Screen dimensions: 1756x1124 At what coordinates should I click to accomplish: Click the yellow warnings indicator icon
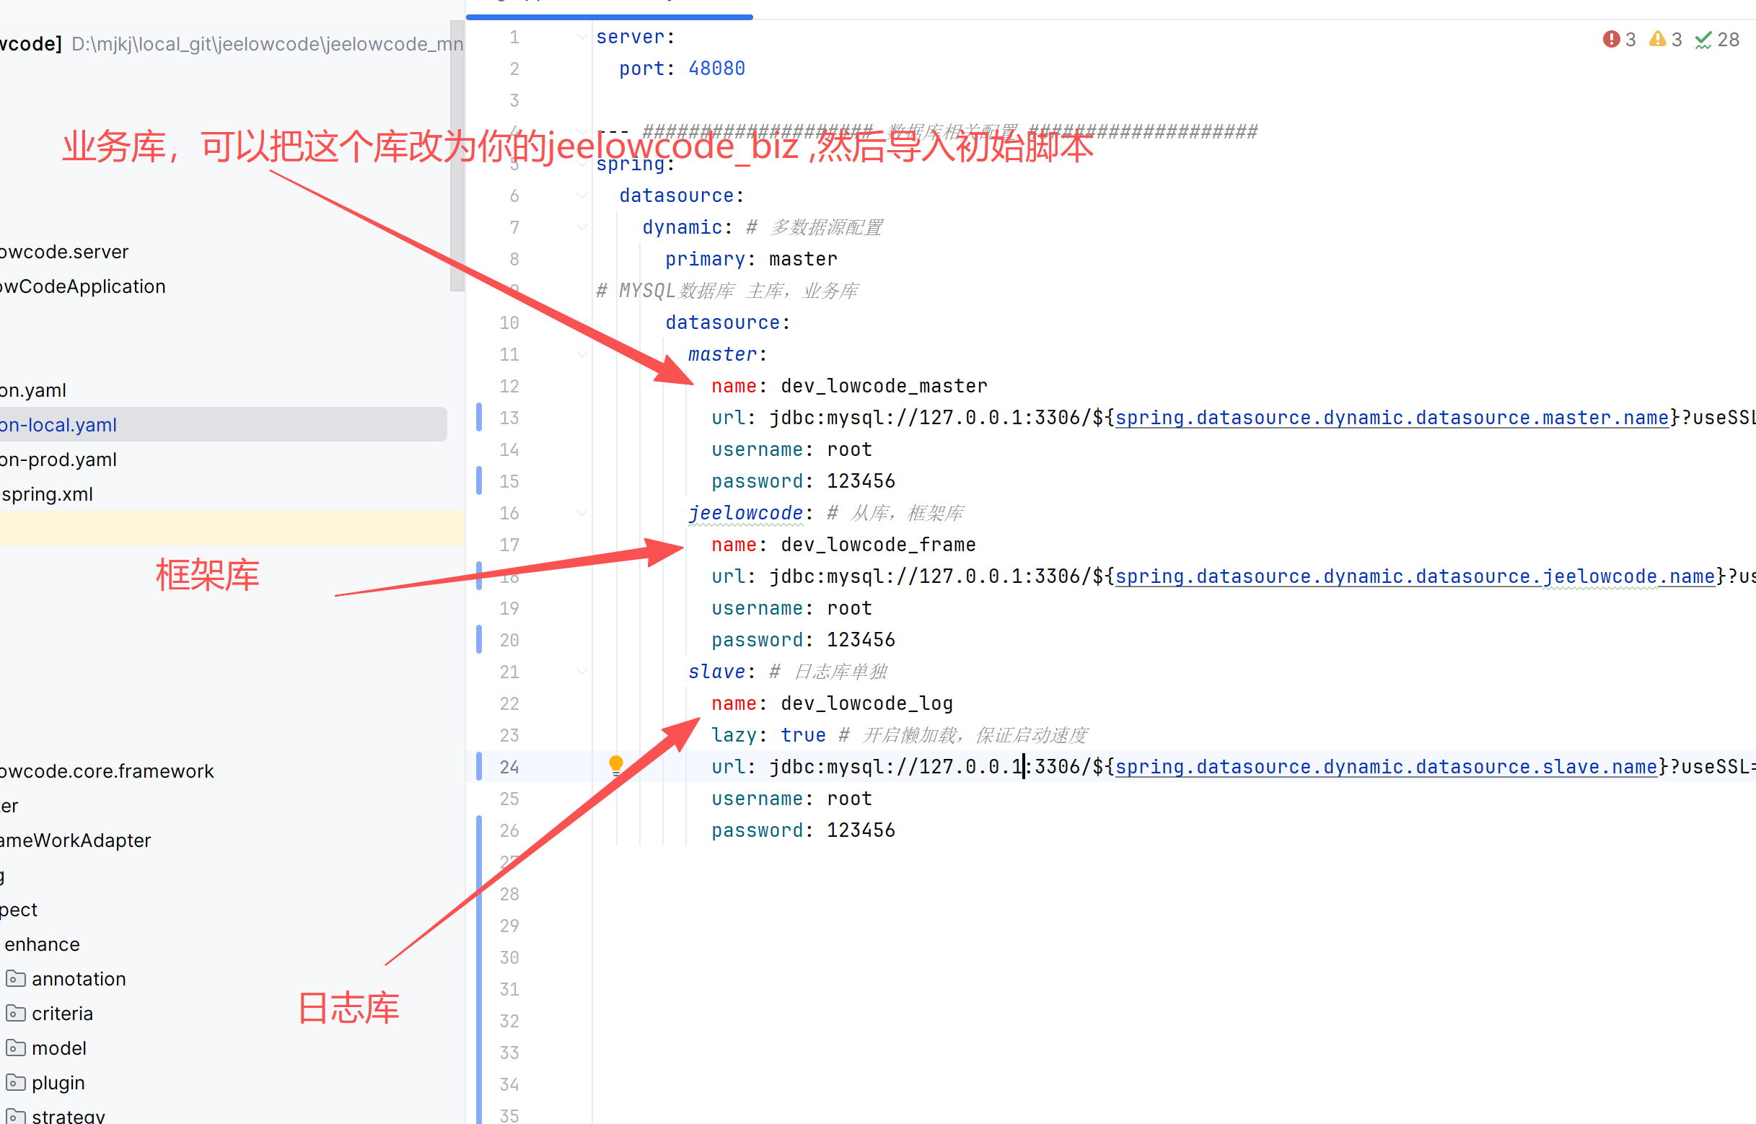(1657, 40)
